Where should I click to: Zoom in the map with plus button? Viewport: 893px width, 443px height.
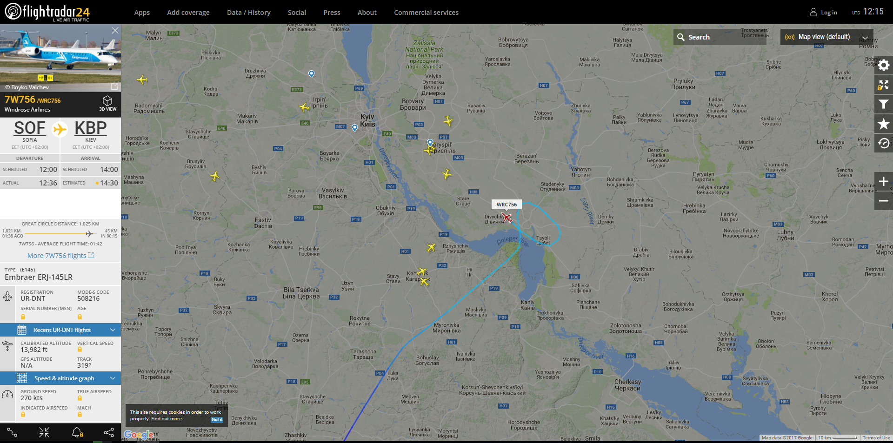click(x=884, y=181)
